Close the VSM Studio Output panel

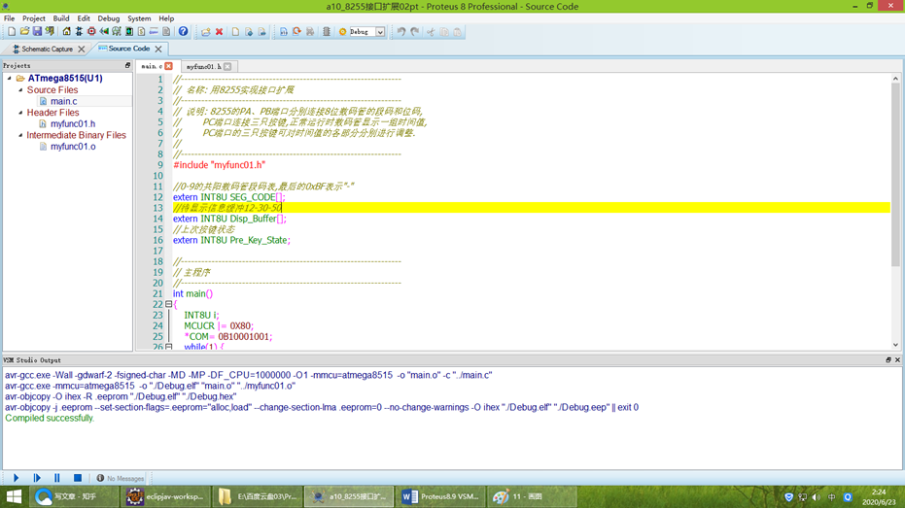[897, 359]
